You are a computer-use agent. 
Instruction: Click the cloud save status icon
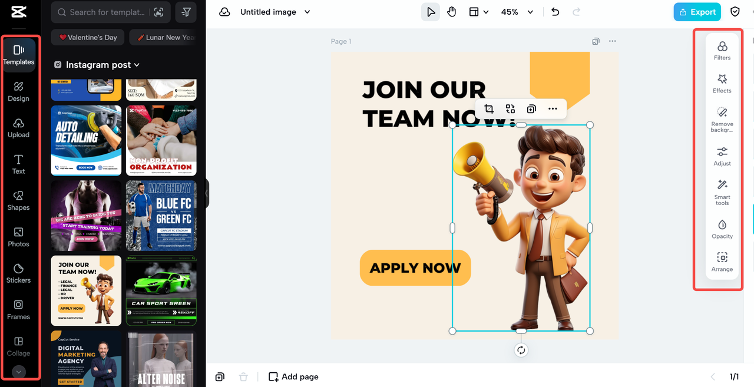click(x=224, y=12)
